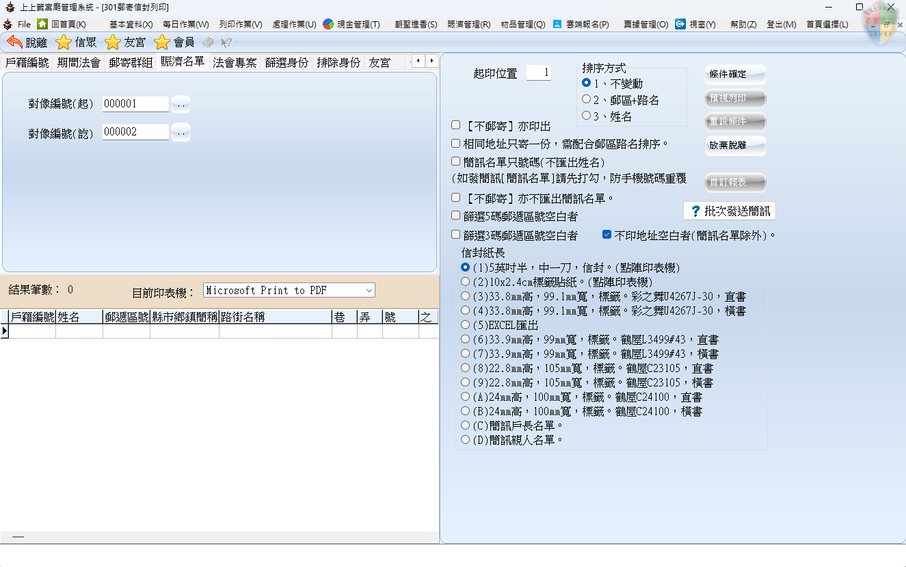Click the 雲端報名 blue person icon
This screenshot has height=567, width=906.
point(557,24)
